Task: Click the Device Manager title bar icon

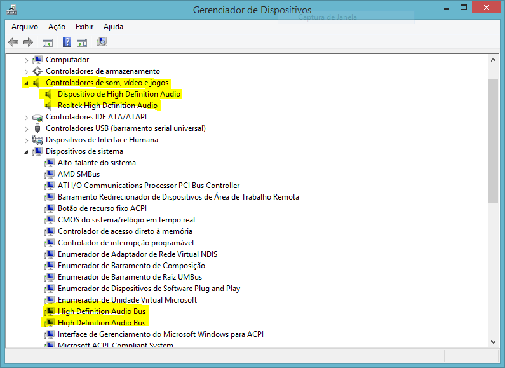Action: pos(11,10)
